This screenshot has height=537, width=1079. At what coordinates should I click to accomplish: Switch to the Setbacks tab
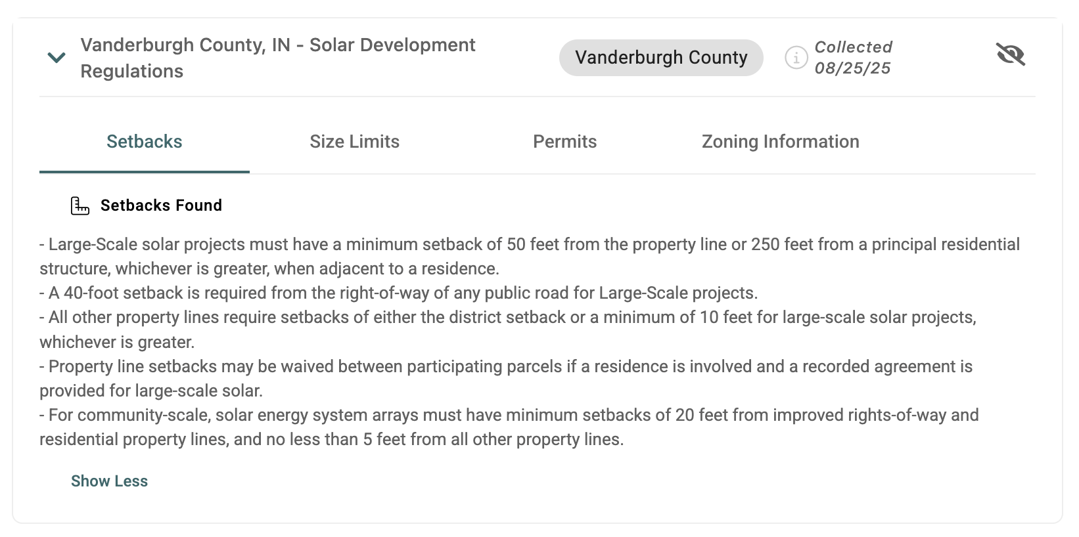(145, 142)
